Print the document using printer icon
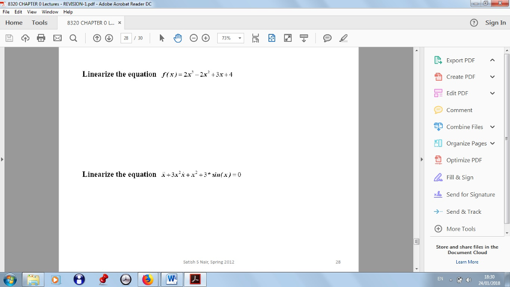This screenshot has height=287, width=510. [41, 38]
